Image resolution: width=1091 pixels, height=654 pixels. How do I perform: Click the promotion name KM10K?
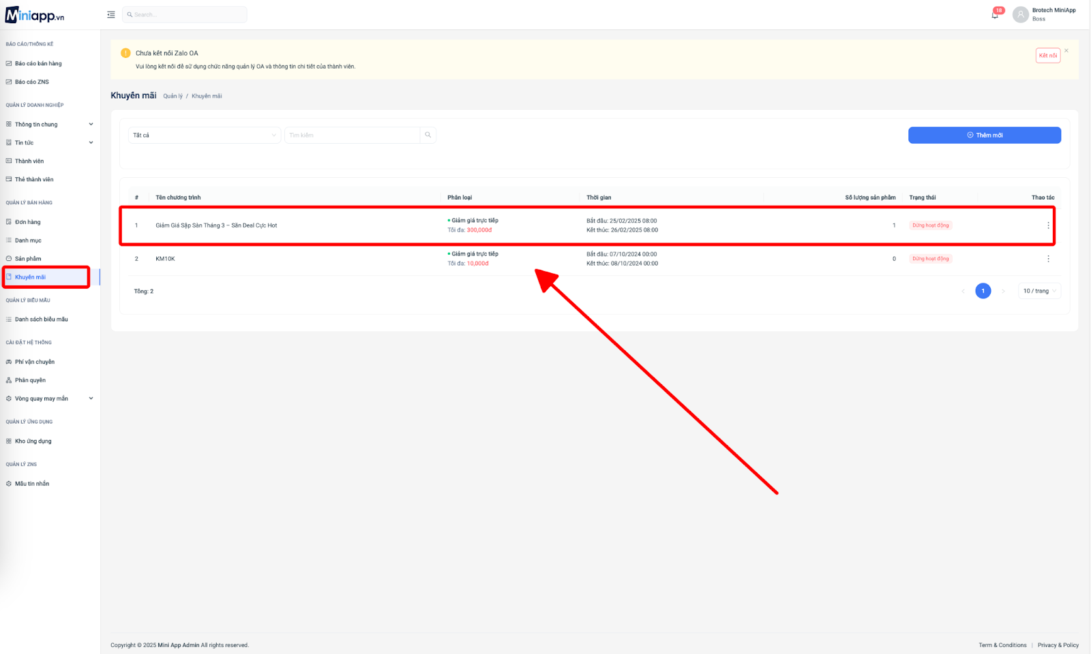point(165,259)
